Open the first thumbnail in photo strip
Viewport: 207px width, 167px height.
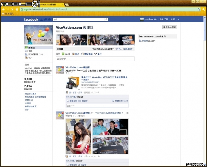coord(64,40)
